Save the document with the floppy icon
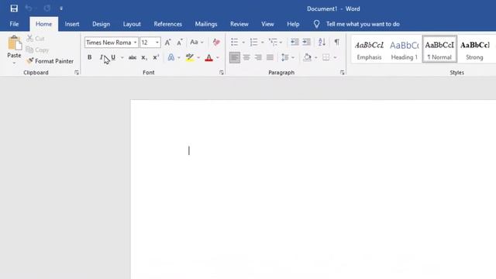Image resolution: width=496 pixels, height=279 pixels. (14, 9)
